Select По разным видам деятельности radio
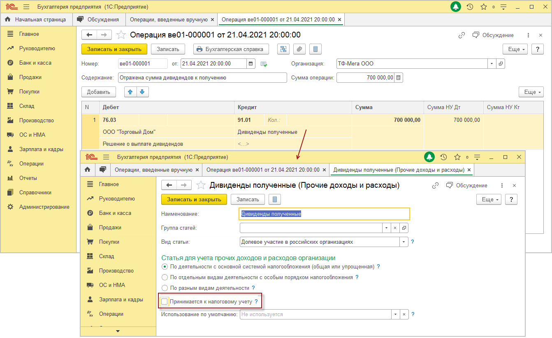 tap(165, 288)
